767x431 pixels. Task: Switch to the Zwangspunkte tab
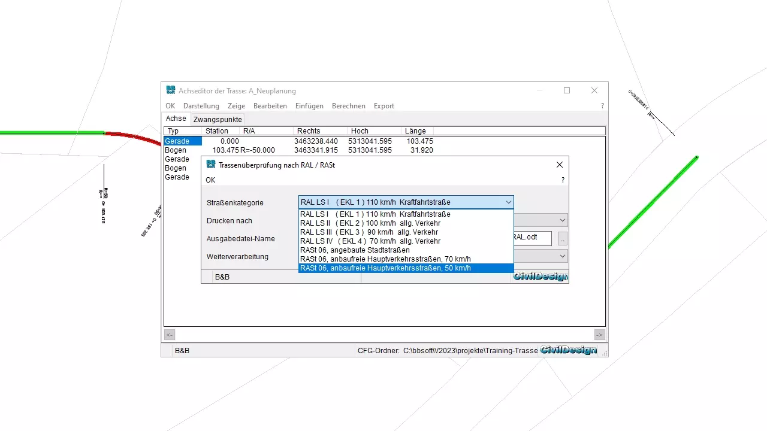(218, 119)
